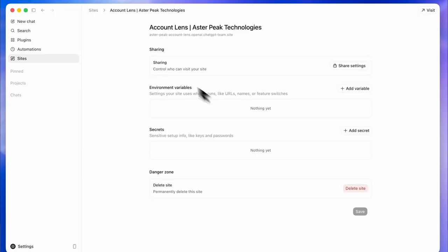The image size is (448, 252).
Task: Open Share settings
Action: (349, 66)
